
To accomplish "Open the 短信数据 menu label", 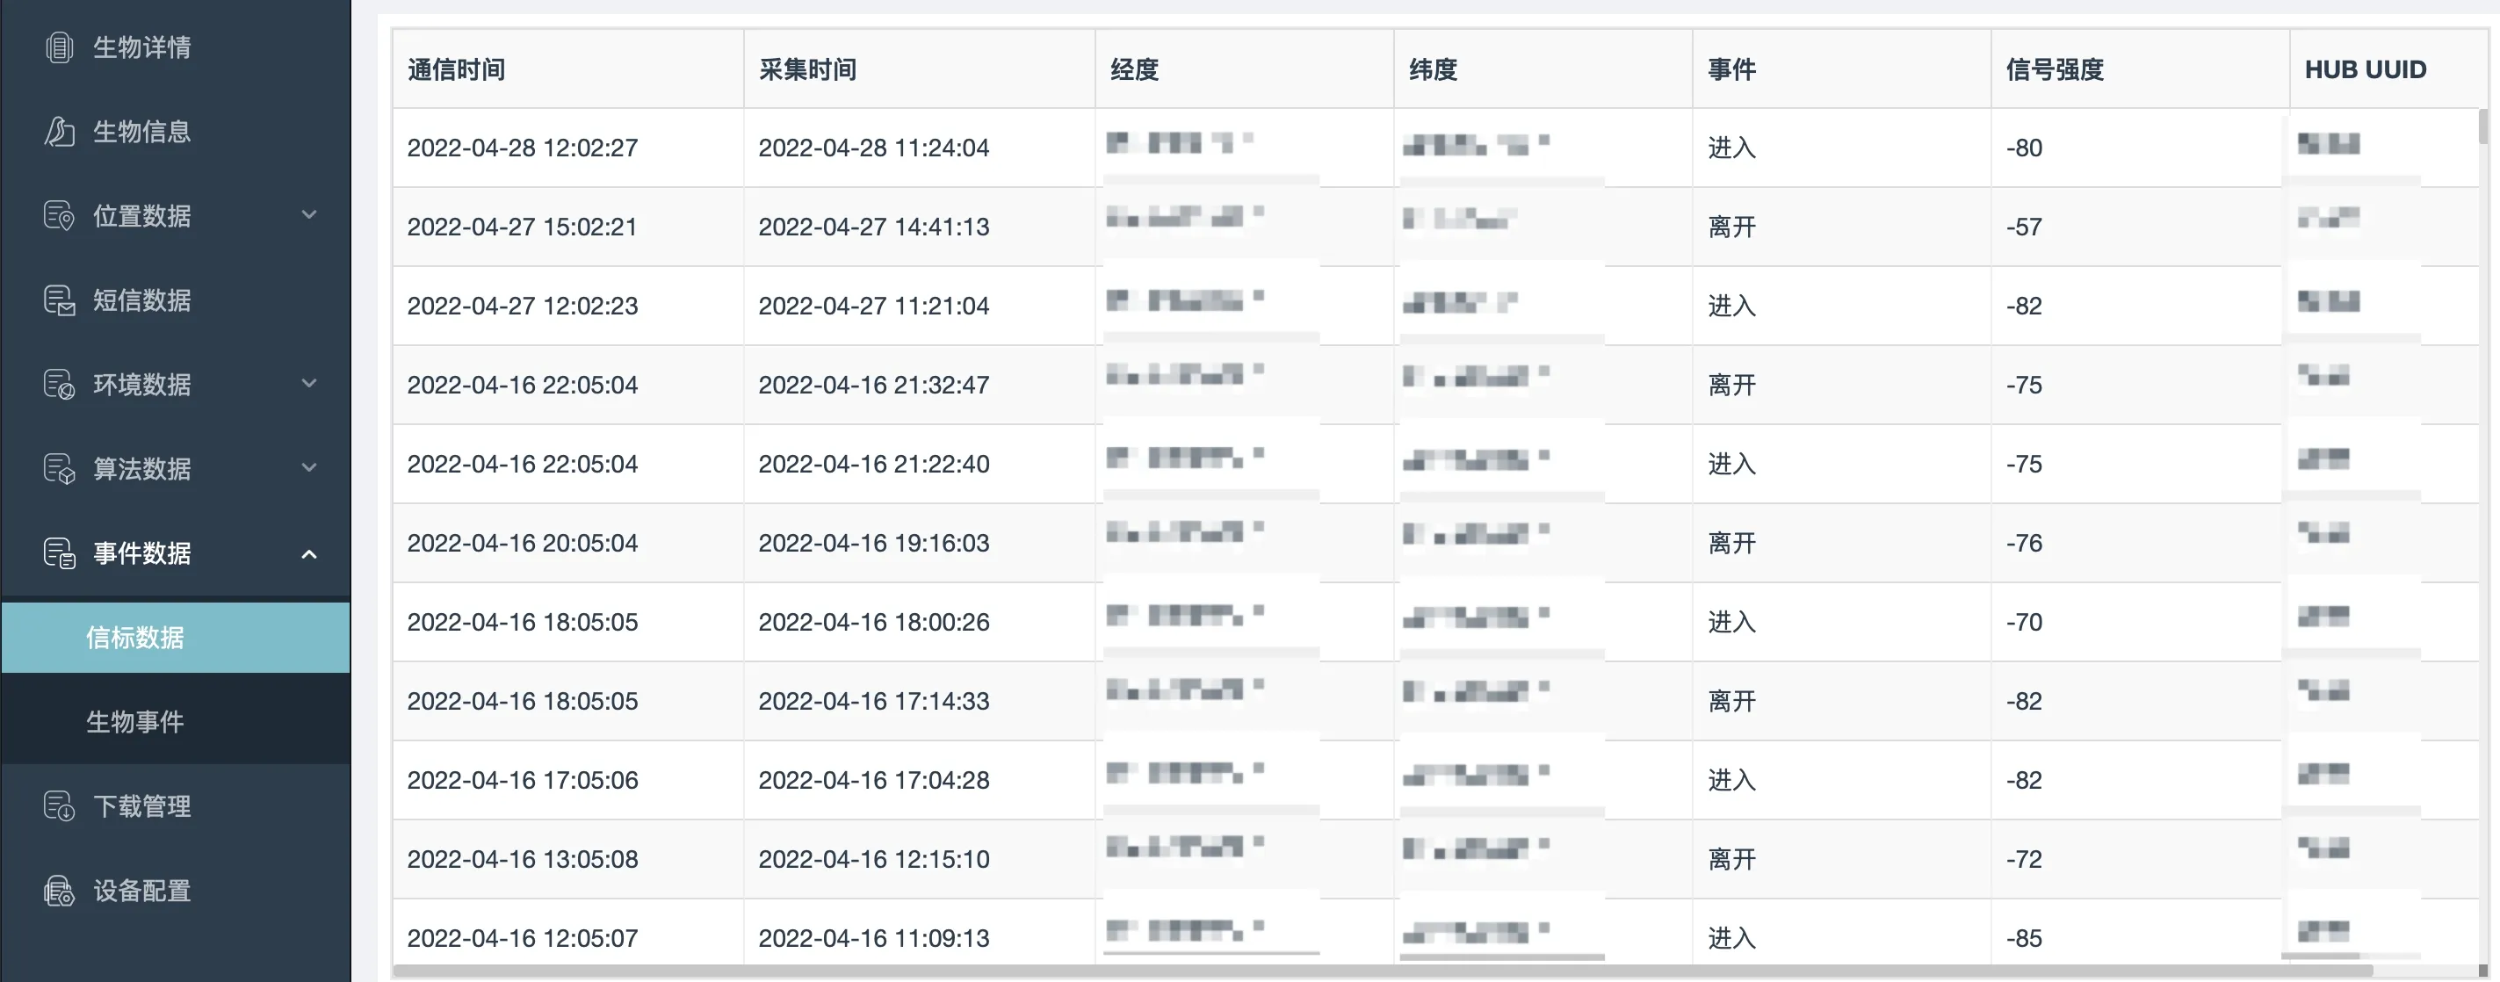I will point(141,300).
